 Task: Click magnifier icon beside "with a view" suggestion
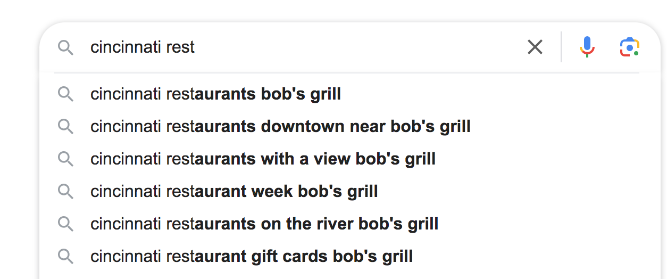tap(65, 159)
